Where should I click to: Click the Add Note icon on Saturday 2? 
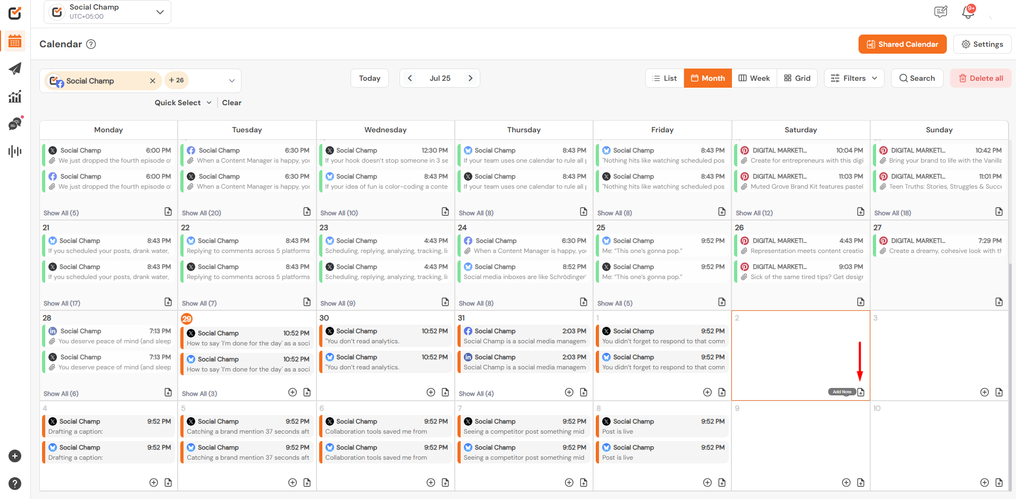click(861, 392)
